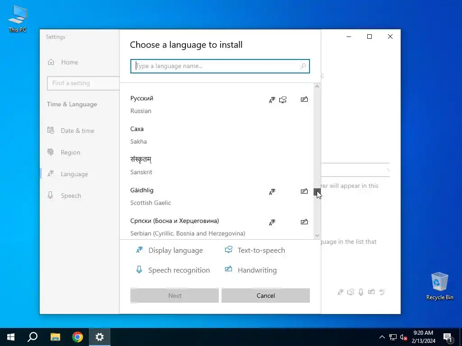Viewport: 462px width, 346px height.
Task: Show hidden tray icons chevron
Action: [382, 337]
